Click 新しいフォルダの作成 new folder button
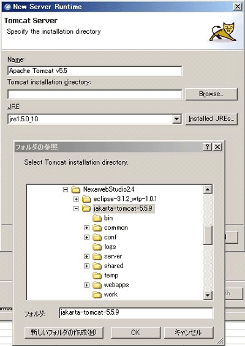Viewport: 245px width, 346px height. [x=64, y=333]
